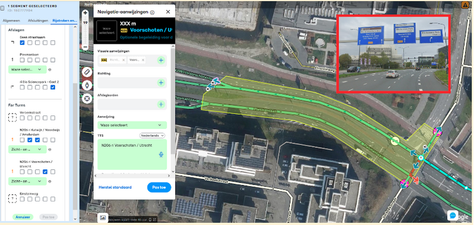The image size is (474, 225).
Task: Click the locate me crosshair icon
Action: pyautogui.click(x=87, y=98)
